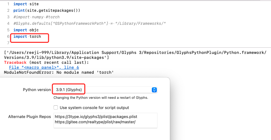
Task: Click the 'import site' code line
Action: (x=26, y=4)
